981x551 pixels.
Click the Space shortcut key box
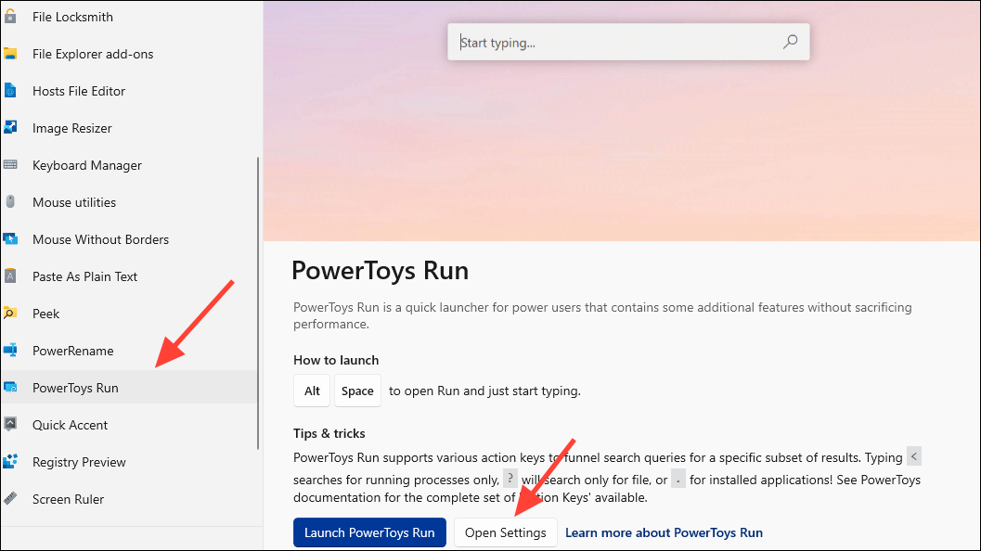pos(357,391)
